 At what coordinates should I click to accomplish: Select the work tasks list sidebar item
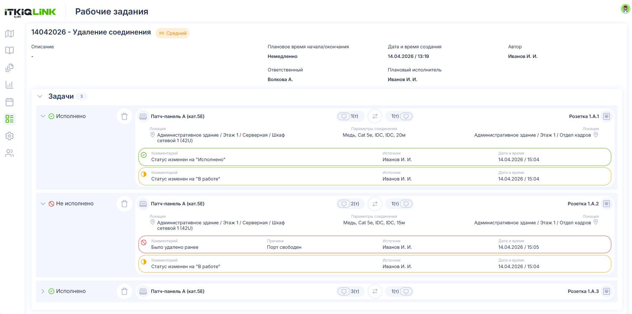(x=10, y=119)
